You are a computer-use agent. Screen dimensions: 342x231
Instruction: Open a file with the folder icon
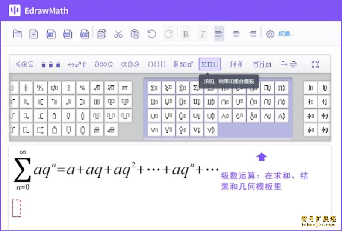click(17, 34)
